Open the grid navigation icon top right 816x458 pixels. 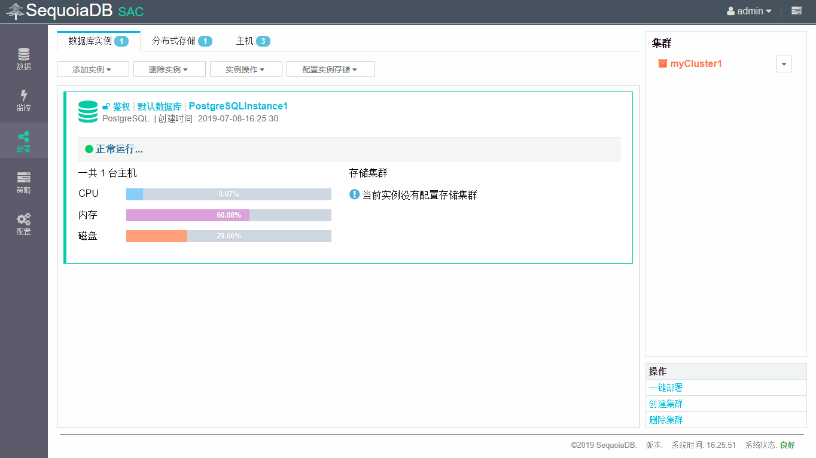coord(796,11)
